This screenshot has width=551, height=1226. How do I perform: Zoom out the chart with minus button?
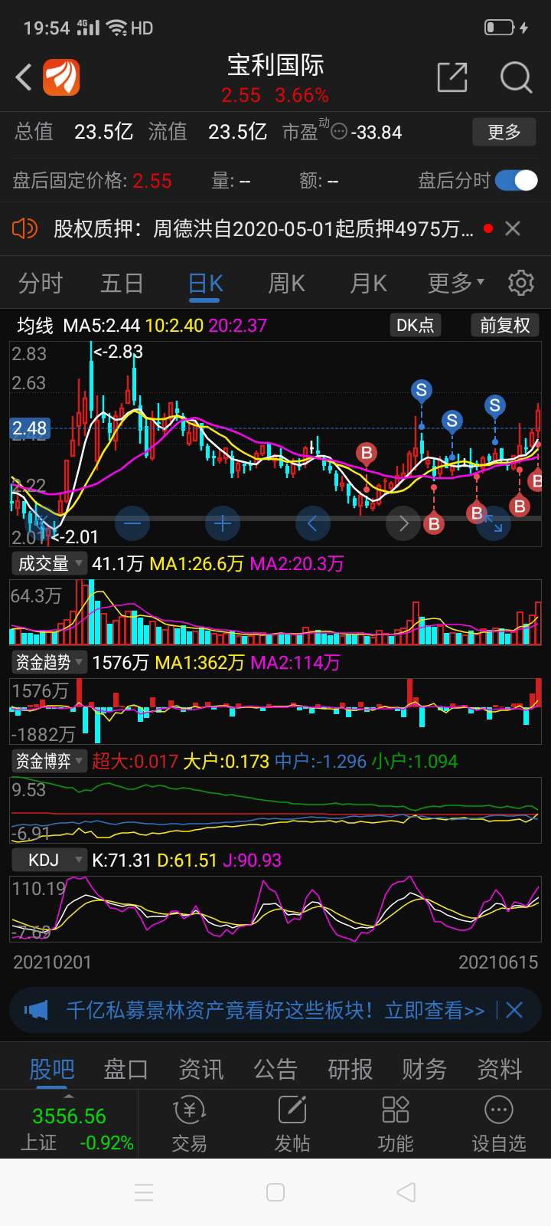[x=132, y=524]
